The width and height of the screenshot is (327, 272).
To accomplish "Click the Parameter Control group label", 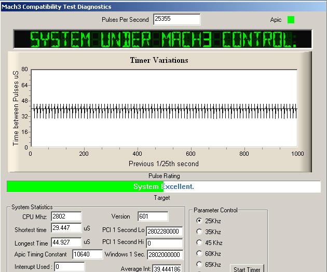I will coord(215,210).
